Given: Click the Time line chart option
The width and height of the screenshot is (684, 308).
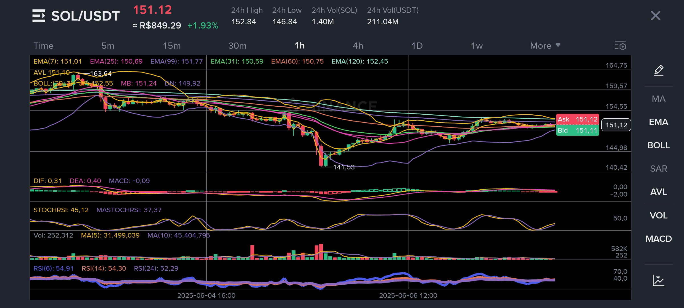Looking at the screenshot, I should point(43,46).
